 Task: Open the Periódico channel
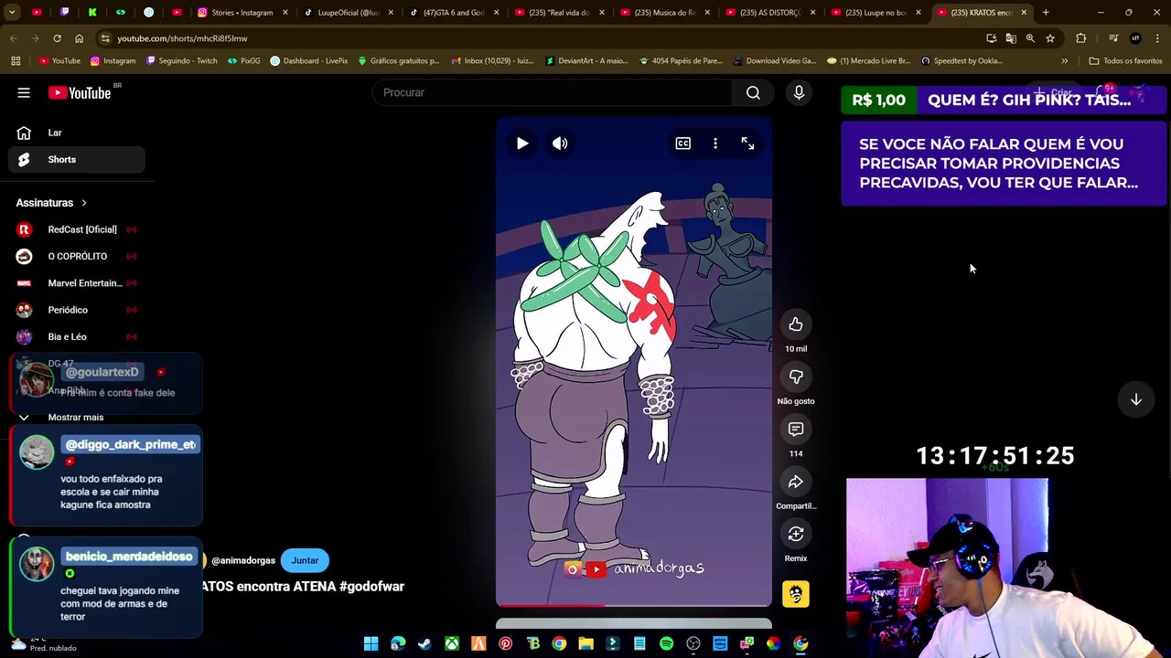pyautogui.click(x=77, y=310)
